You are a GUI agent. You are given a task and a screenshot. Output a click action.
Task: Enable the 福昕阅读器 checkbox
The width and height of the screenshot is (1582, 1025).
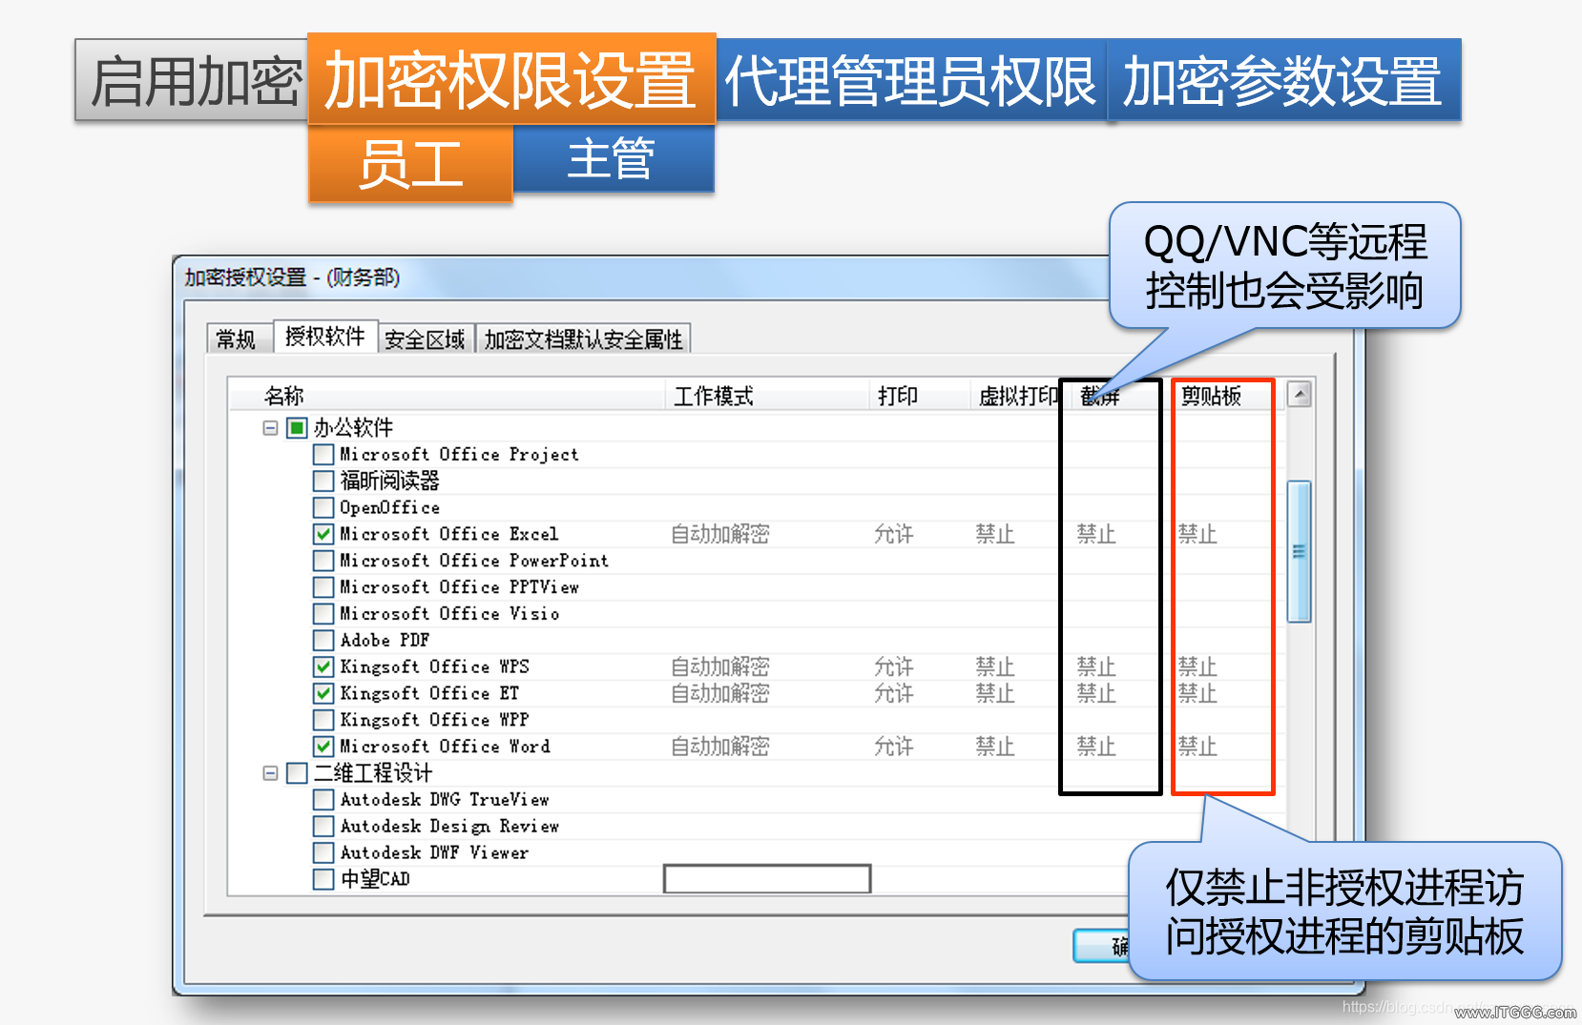(323, 482)
